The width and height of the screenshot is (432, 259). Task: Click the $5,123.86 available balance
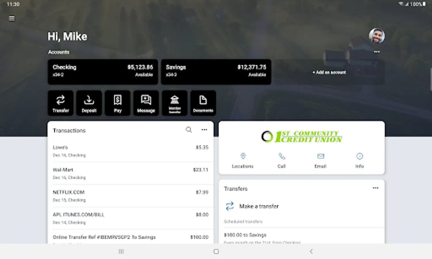140,67
